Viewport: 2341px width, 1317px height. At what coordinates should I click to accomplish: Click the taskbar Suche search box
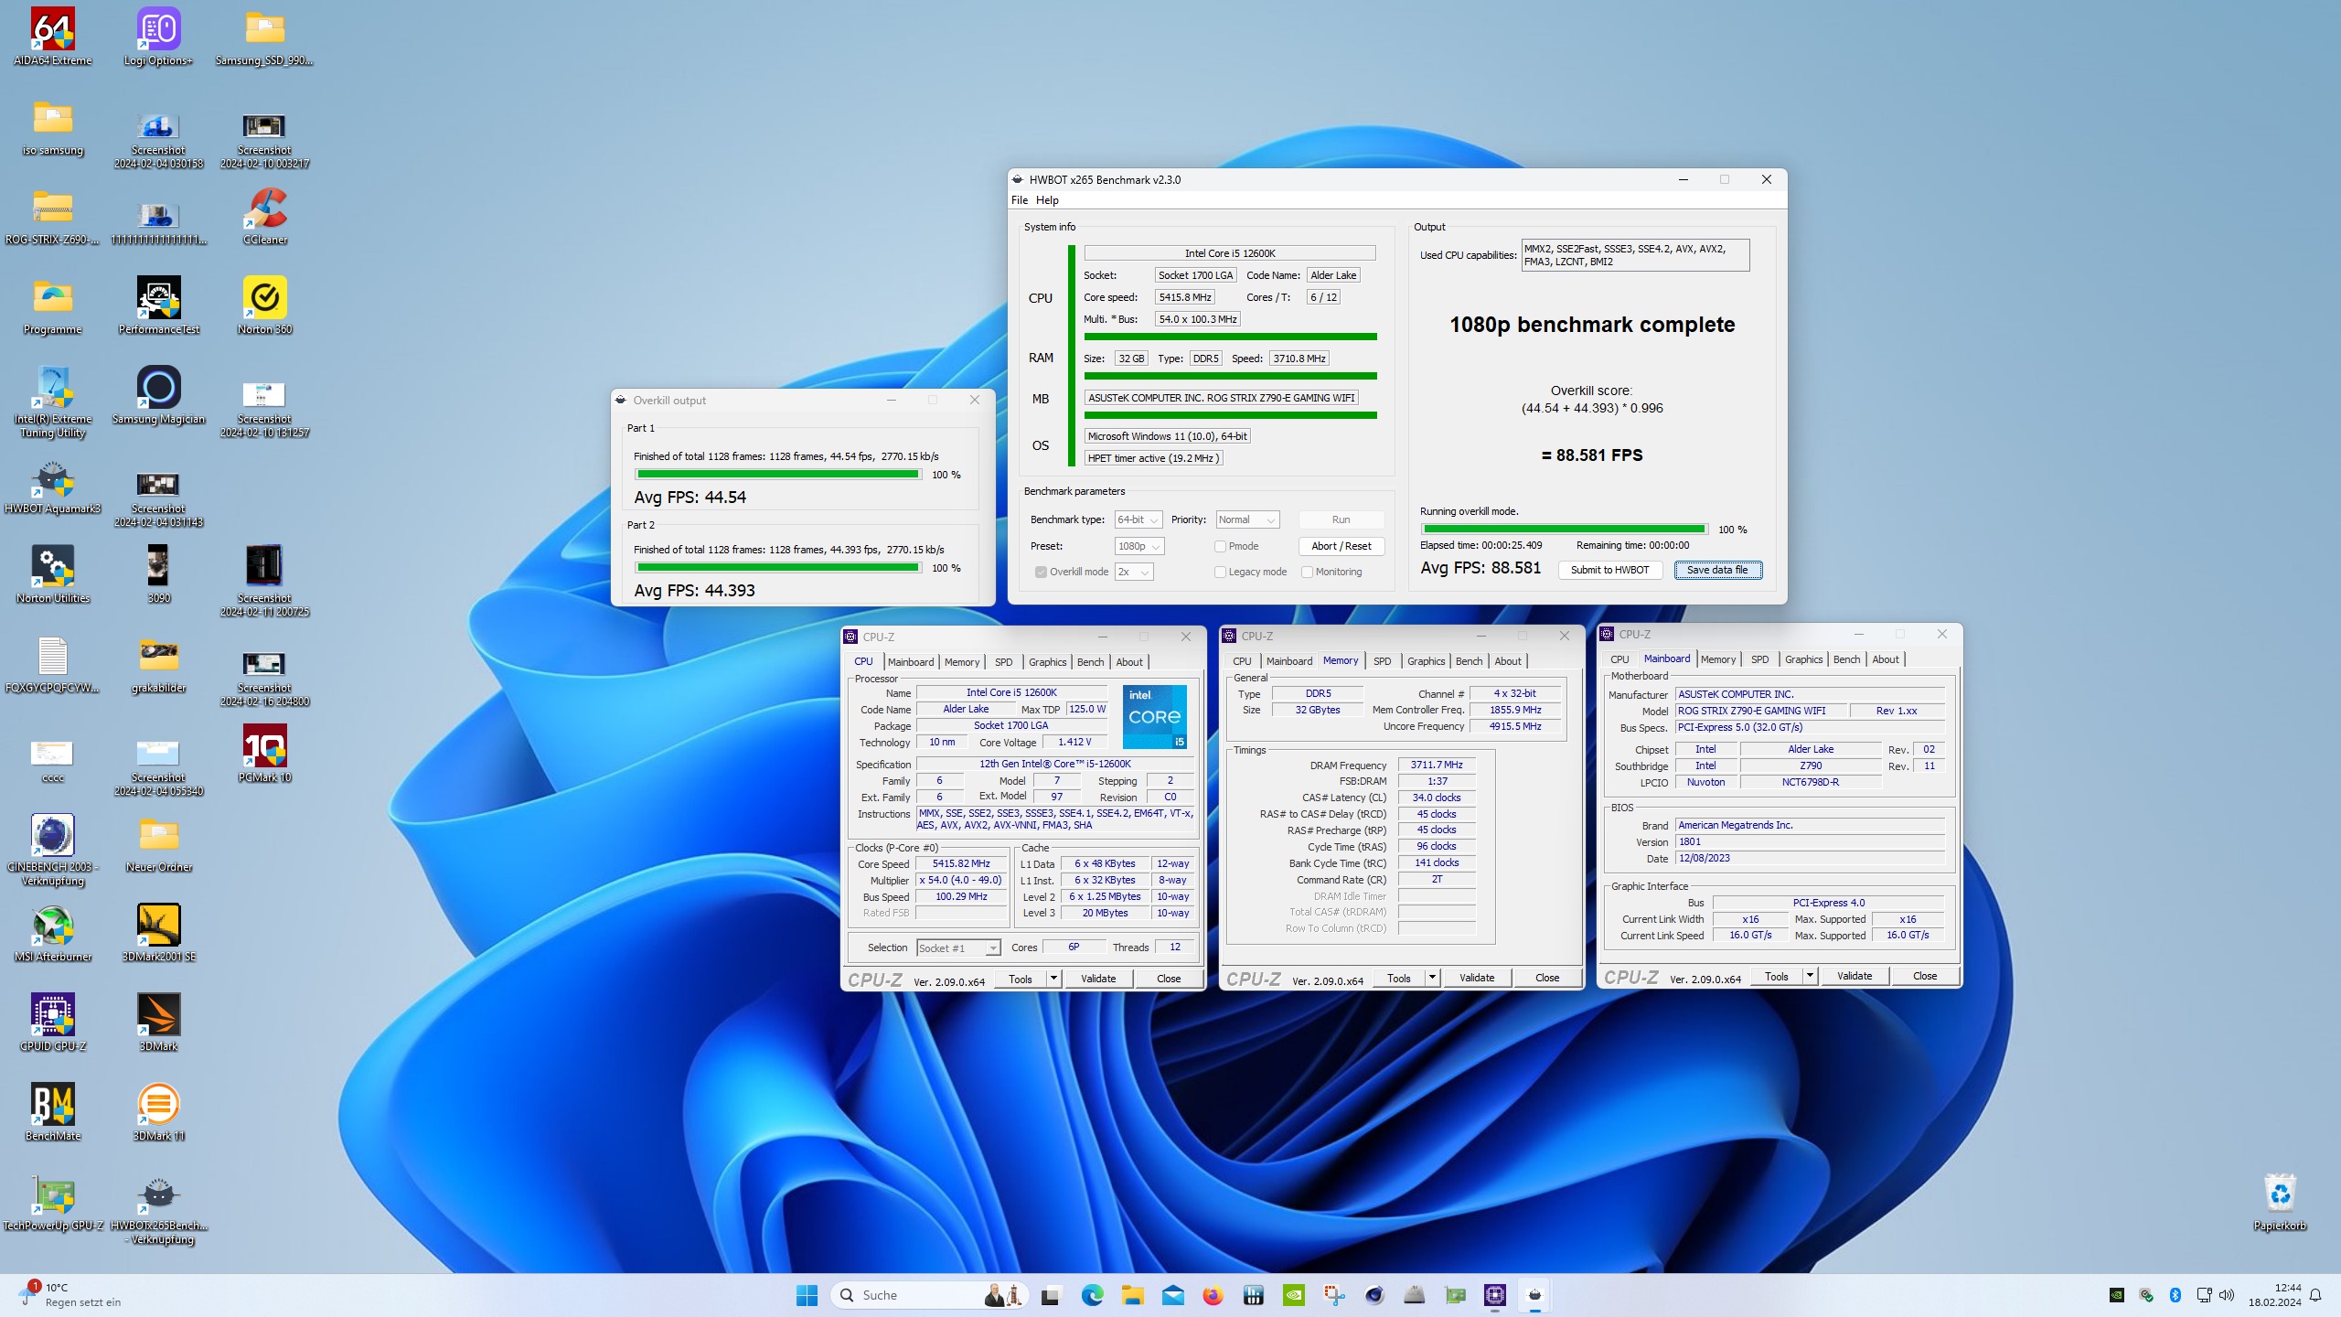coord(929,1295)
